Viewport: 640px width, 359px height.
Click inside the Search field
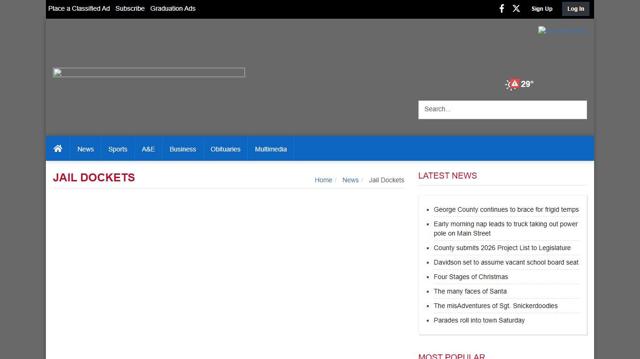[x=502, y=109]
